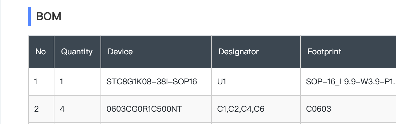Select the Footprint column header
The width and height of the screenshot is (396, 124).
click(348, 52)
